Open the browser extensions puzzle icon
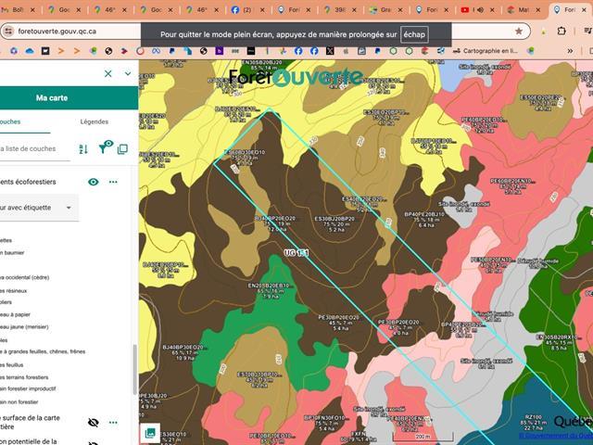Screen dimensions: 593x445 pos(561,31)
